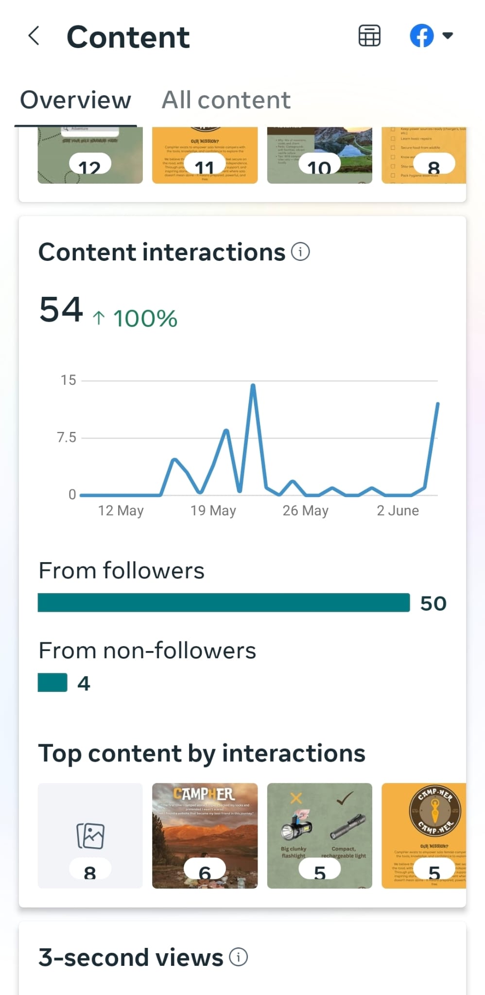Image resolution: width=485 pixels, height=995 pixels.
Task: Switch to the All content tab
Action: click(x=226, y=101)
